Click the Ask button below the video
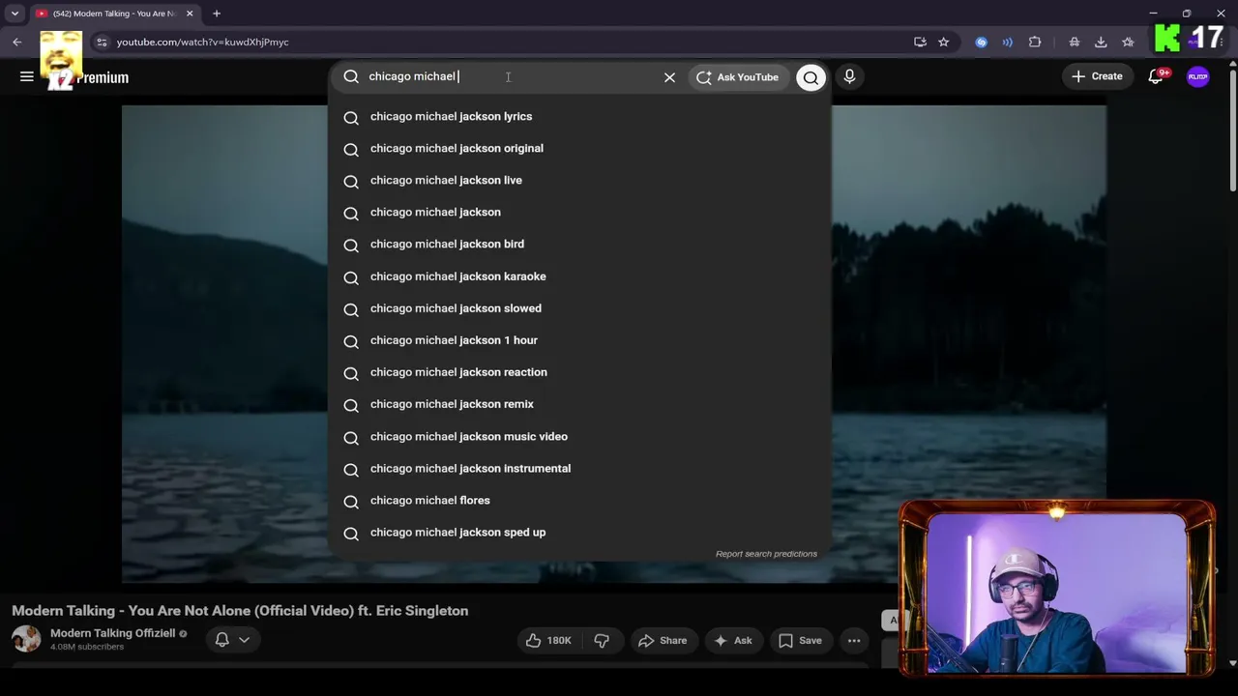1238x696 pixels. click(x=732, y=640)
